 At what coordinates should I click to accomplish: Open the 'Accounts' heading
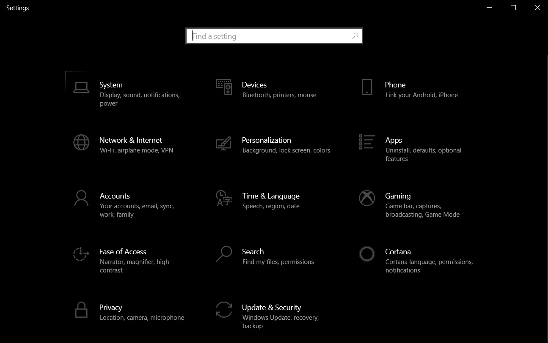point(115,196)
